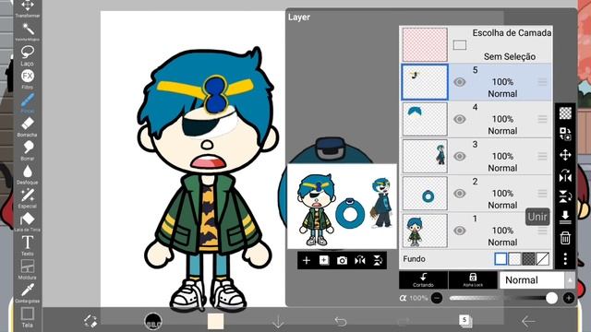Undo the last action
This screenshot has width=591, height=332.
click(x=341, y=322)
